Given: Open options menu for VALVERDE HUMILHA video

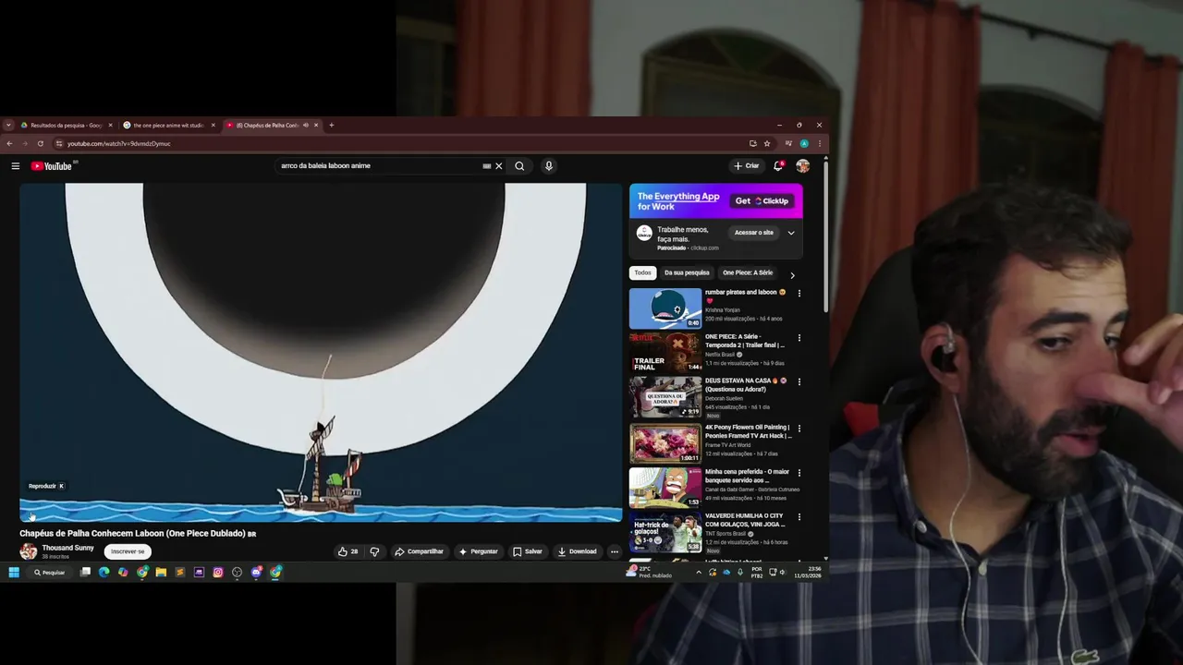Looking at the screenshot, I should click(799, 516).
